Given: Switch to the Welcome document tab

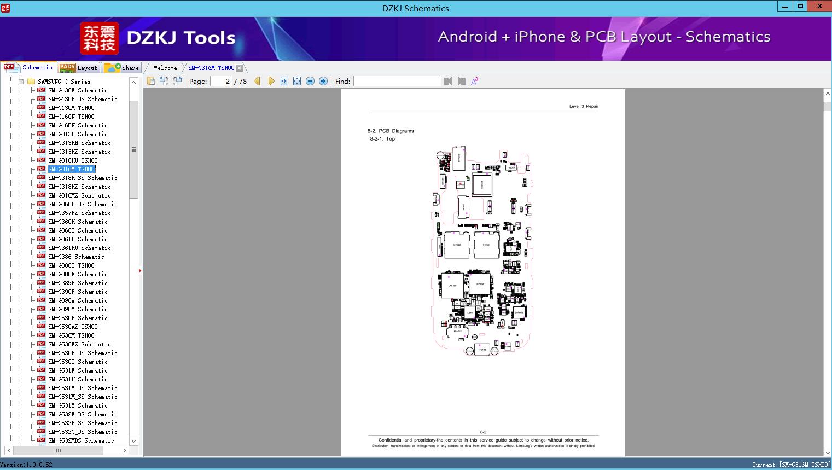Looking at the screenshot, I should [x=165, y=68].
